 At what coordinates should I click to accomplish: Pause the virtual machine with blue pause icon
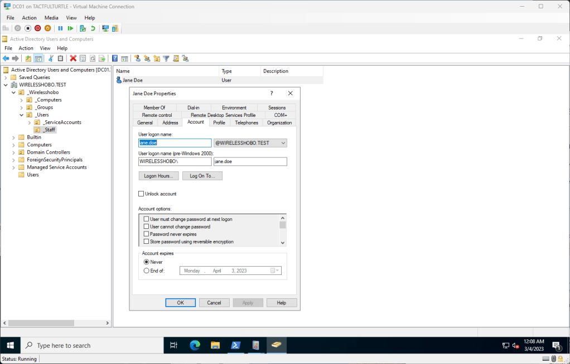tap(60, 28)
